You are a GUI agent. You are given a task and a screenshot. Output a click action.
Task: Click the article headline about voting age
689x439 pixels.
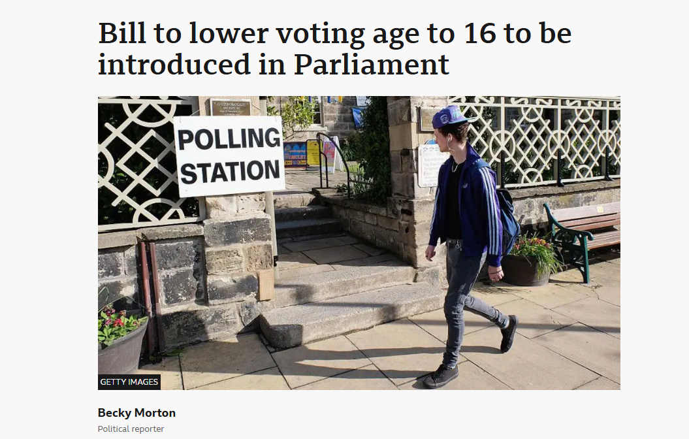pos(334,49)
